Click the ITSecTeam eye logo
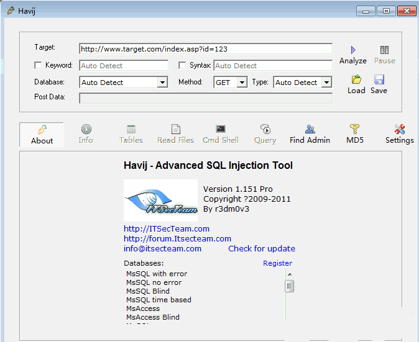 [160, 200]
